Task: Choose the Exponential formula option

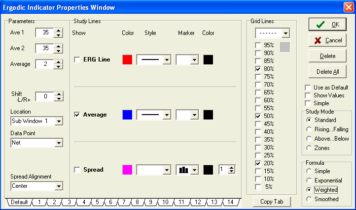Action: pos(309,180)
